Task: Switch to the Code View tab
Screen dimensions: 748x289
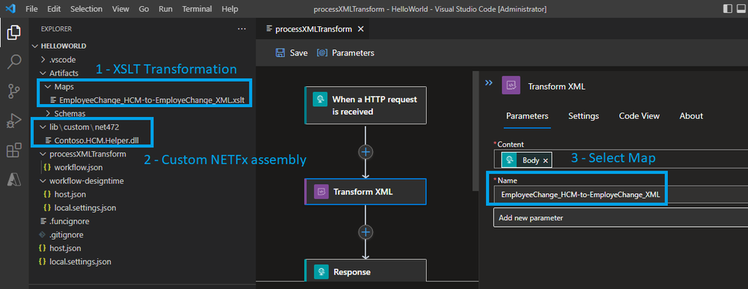Action: point(639,116)
